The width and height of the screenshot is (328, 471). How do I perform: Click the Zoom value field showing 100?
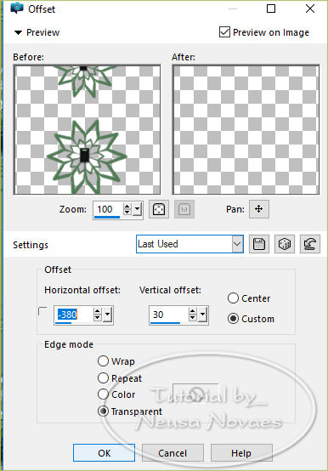click(108, 209)
